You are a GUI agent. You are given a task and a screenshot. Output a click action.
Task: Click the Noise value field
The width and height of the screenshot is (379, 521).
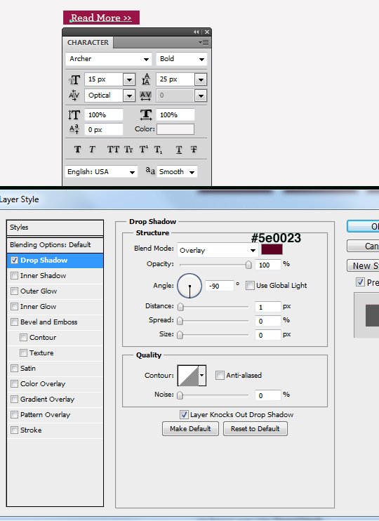click(267, 395)
